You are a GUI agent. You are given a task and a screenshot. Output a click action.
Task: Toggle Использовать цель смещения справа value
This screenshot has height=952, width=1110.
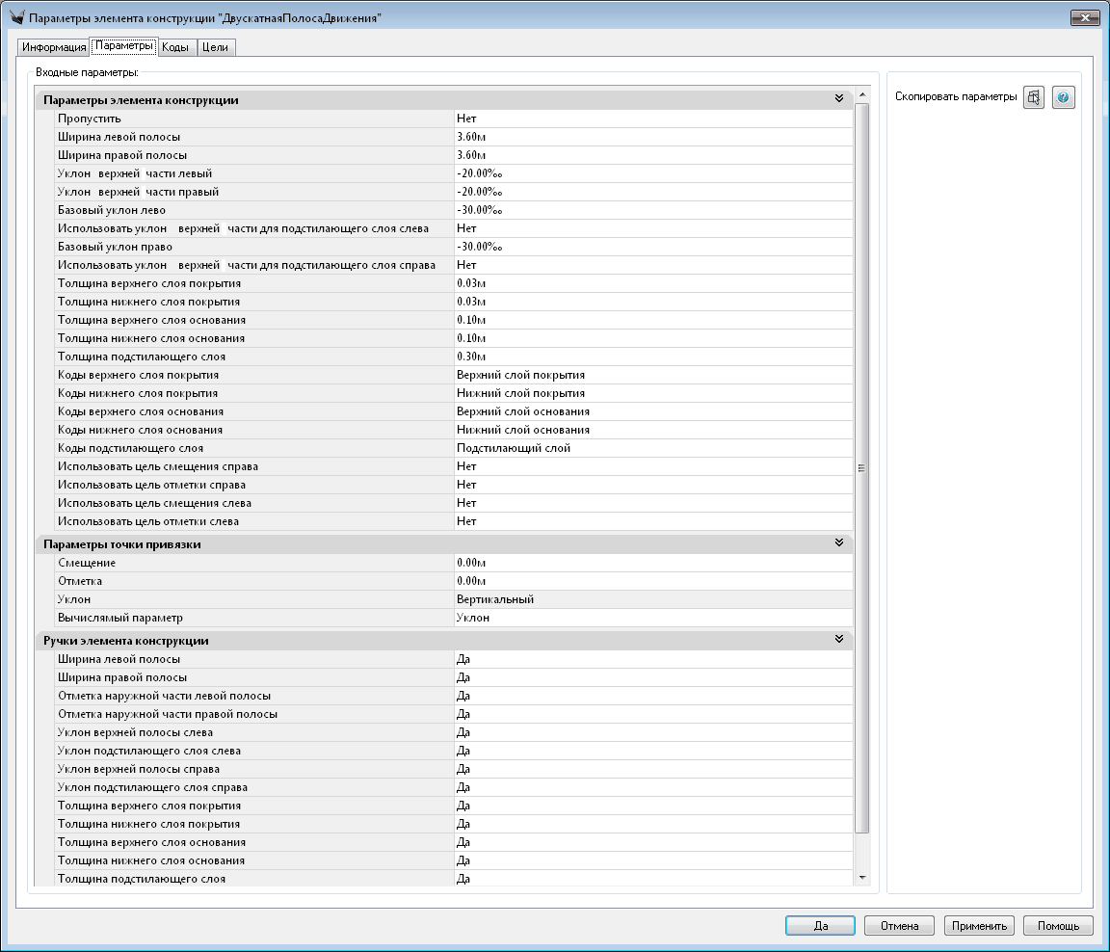pyautogui.click(x=653, y=466)
